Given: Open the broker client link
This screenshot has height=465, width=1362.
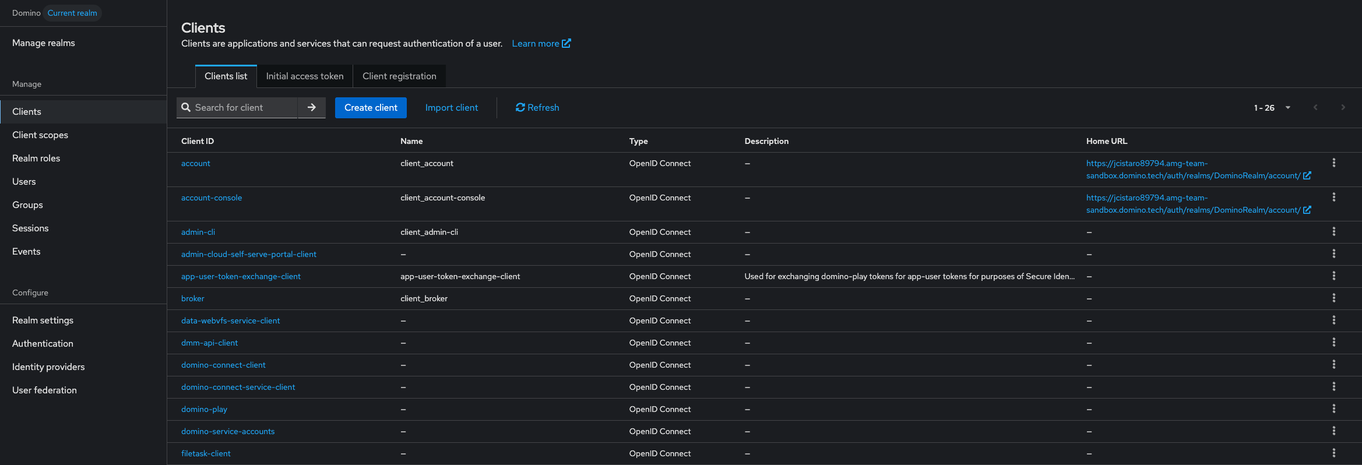Looking at the screenshot, I should click(x=193, y=298).
